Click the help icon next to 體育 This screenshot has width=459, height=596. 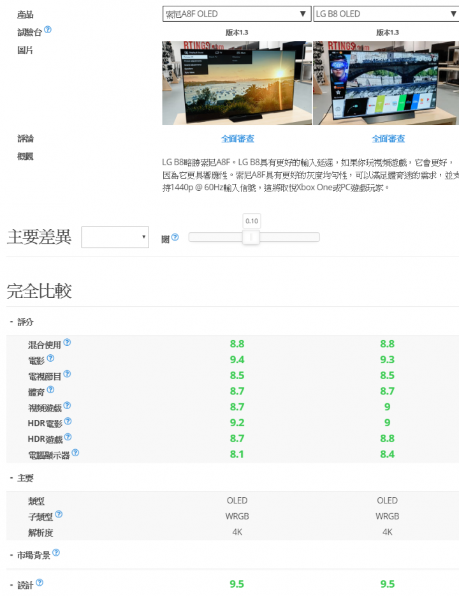pos(50,390)
